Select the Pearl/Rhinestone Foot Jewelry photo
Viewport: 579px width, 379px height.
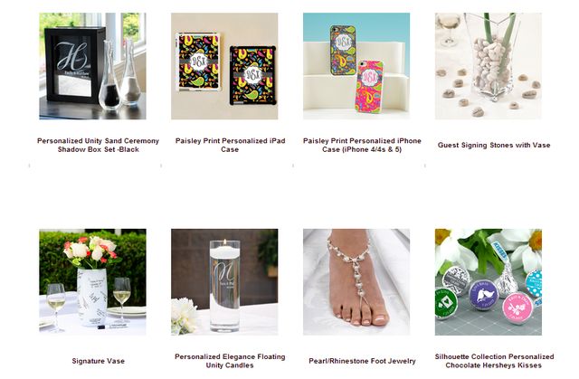point(356,282)
